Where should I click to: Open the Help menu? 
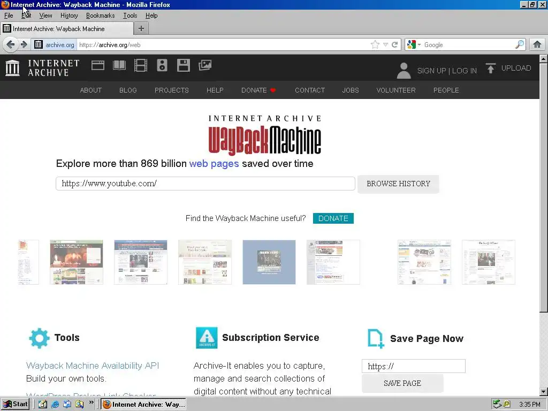coord(151,16)
